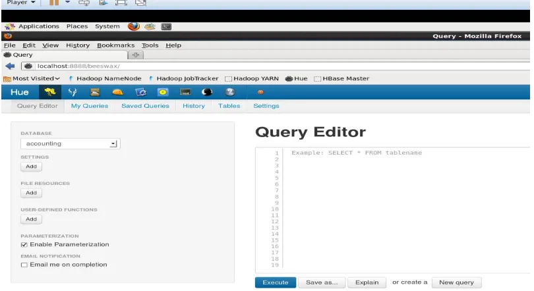This screenshot has height=291, width=534.
Task: Open the dark round icon beside the Shell icon
Action: (x=207, y=92)
